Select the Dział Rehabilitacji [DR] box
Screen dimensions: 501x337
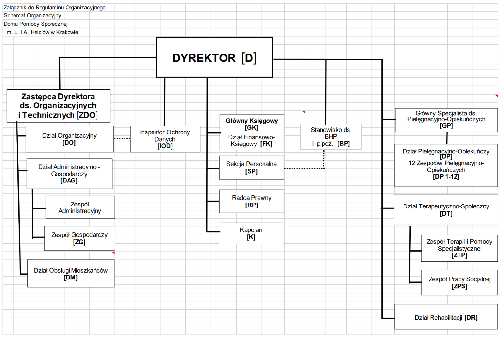446,317
